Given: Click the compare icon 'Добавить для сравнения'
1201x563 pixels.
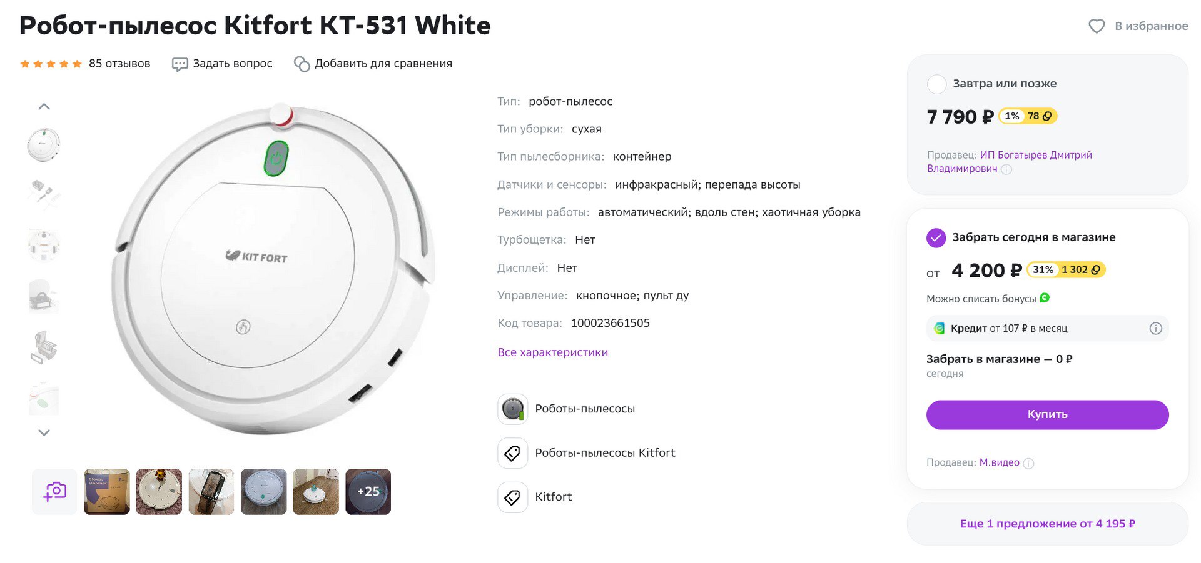Looking at the screenshot, I should pos(302,64).
